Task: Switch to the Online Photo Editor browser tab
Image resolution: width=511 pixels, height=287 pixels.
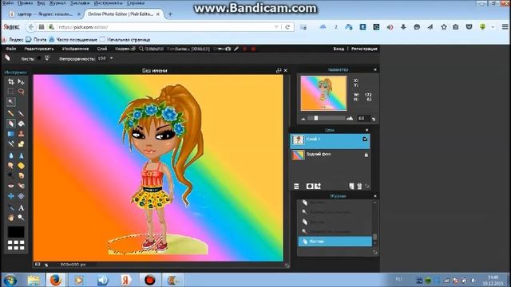Action: (x=121, y=14)
